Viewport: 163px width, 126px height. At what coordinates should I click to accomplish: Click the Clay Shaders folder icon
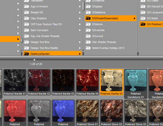(x=27, y=18)
